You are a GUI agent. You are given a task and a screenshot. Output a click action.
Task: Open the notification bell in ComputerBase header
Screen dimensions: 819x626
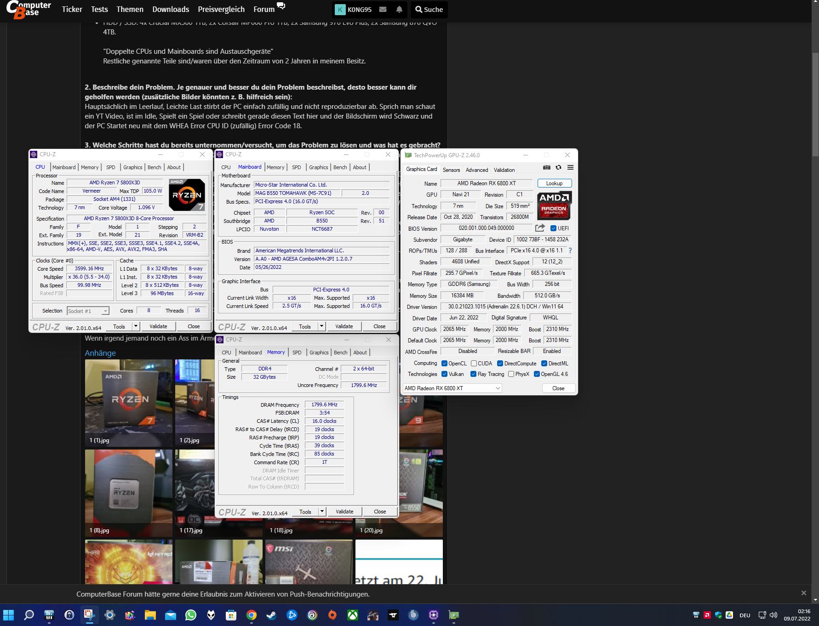[x=399, y=9]
